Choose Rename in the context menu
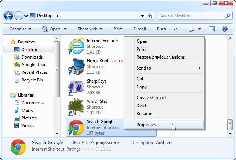This screenshot has height=160, width=236. click(164, 114)
